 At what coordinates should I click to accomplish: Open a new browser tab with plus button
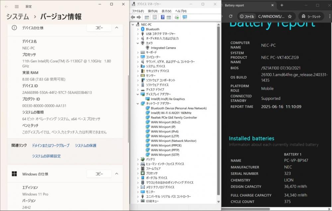[x=282, y=5]
